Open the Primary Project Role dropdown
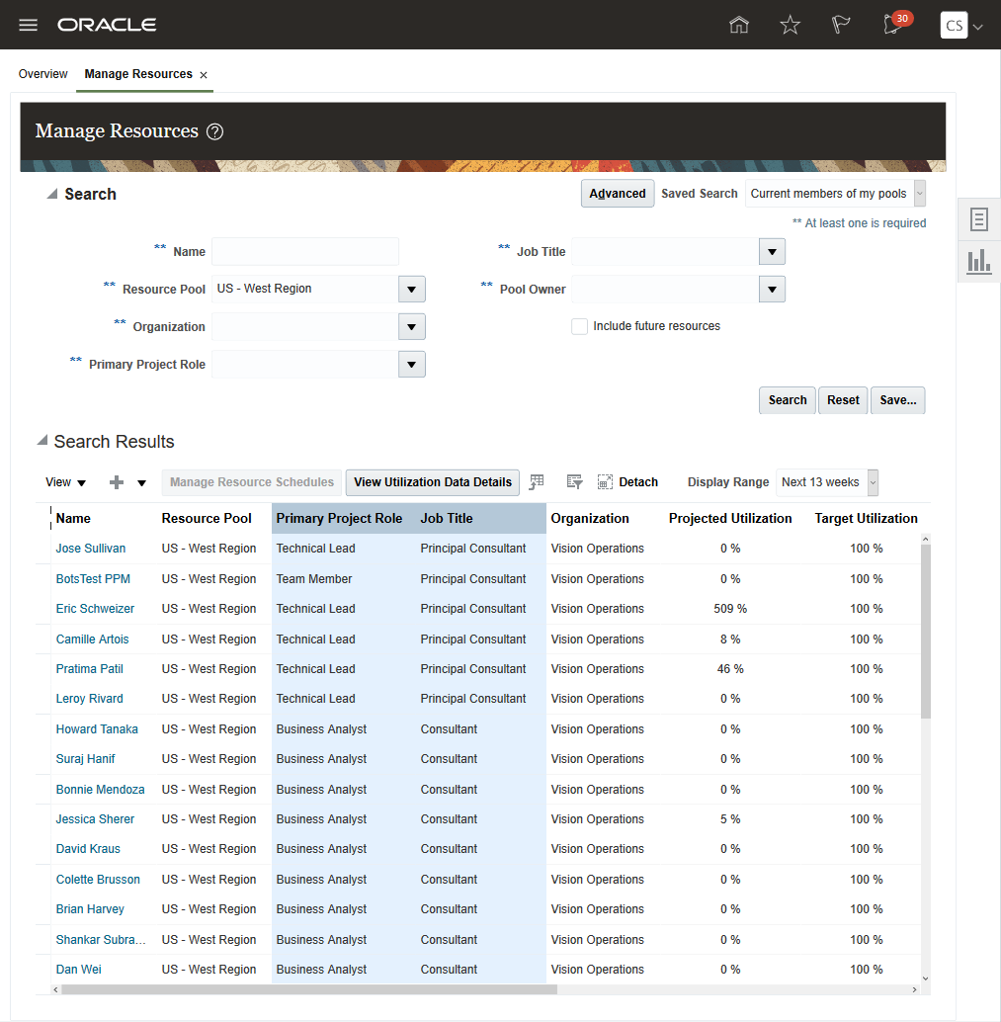The image size is (1001, 1022). [x=412, y=365]
